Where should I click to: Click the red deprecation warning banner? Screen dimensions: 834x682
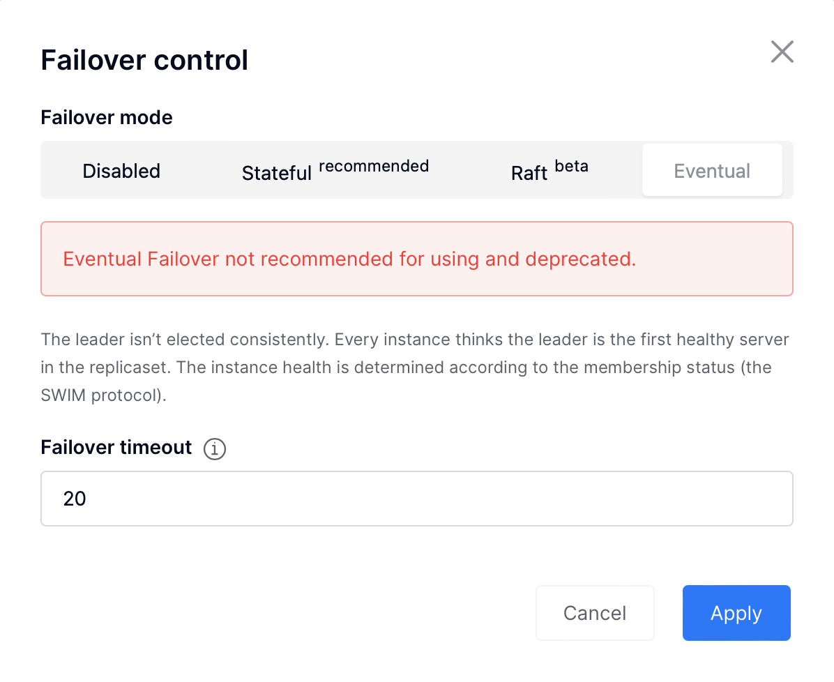pyautogui.click(x=417, y=259)
